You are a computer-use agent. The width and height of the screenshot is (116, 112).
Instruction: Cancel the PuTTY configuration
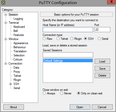click(102, 107)
